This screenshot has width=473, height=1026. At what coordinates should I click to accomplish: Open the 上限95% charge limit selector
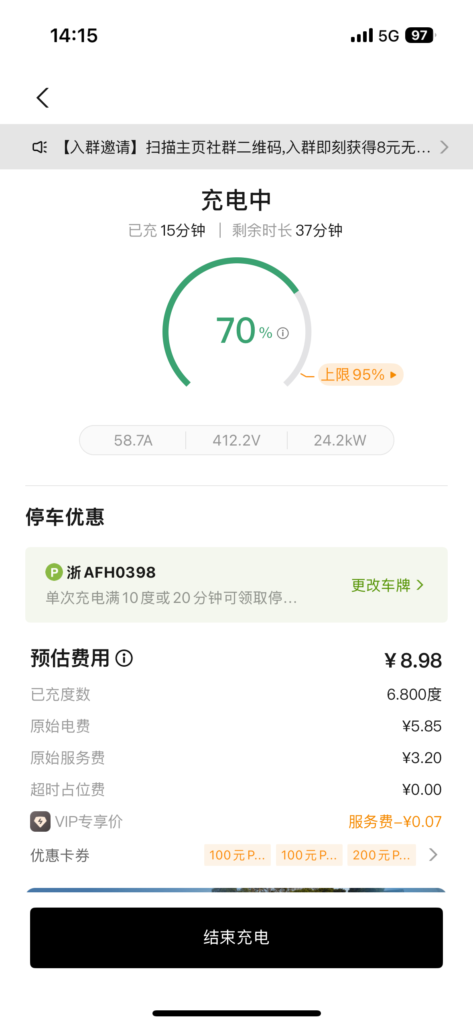tap(360, 375)
